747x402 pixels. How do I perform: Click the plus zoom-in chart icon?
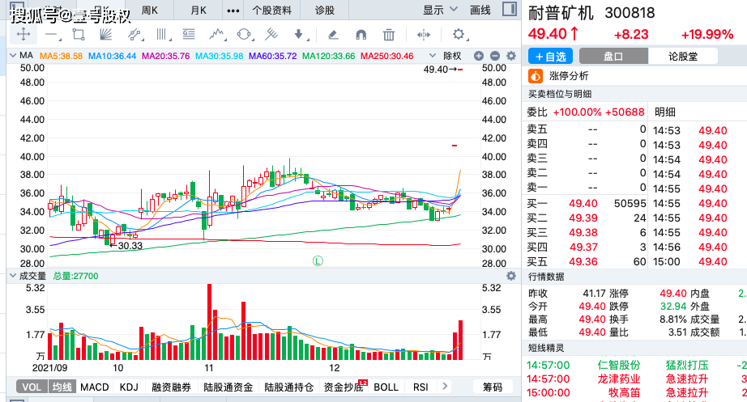(479, 56)
